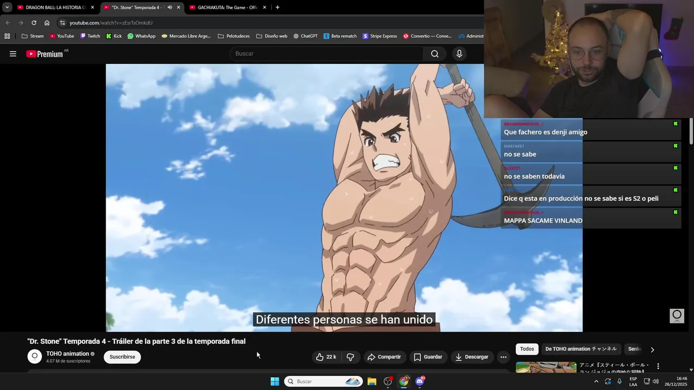Save the video with Guardar
Image resolution: width=694 pixels, height=390 pixels.
428,357
